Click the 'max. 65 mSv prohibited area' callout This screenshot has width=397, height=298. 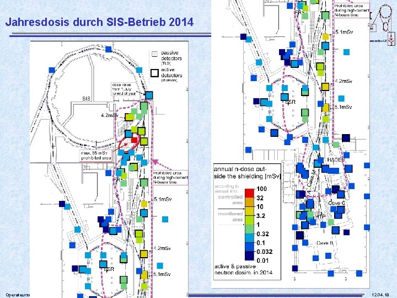96,155
